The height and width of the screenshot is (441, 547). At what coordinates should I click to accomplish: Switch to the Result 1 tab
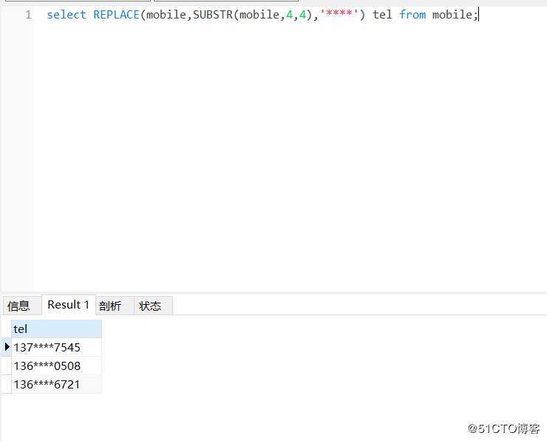tap(68, 305)
